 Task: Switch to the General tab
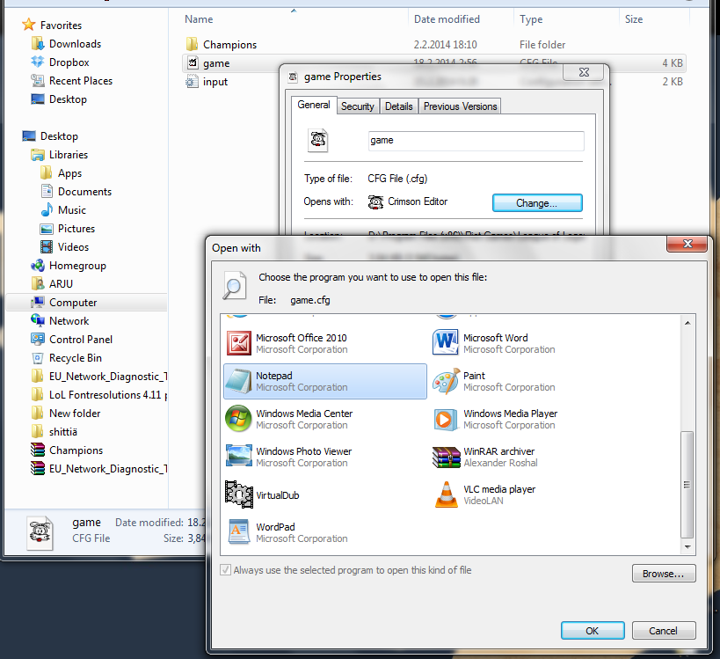click(x=314, y=105)
